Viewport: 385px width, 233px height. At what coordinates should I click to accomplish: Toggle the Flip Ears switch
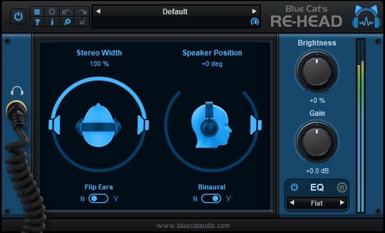click(98, 199)
